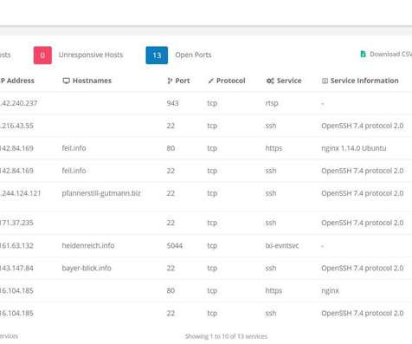Image resolution: width=412 pixels, height=344 pixels.
Task: Click OpenSSH info in the pfannerstill-gutmann.biz row
Action: 363,193
